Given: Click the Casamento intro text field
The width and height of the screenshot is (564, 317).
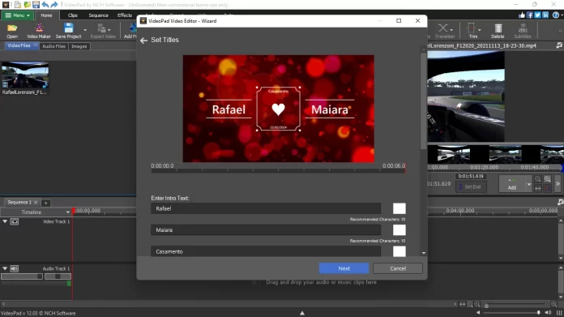Looking at the screenshot, I should [266, 251].
